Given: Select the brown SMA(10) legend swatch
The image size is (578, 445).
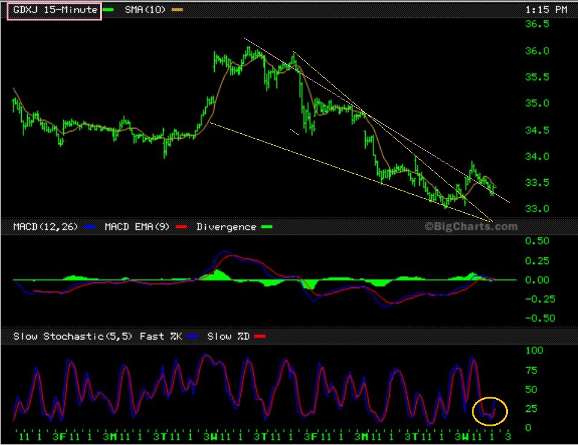Looking at the screenshot, I should [x=177, y=10].
